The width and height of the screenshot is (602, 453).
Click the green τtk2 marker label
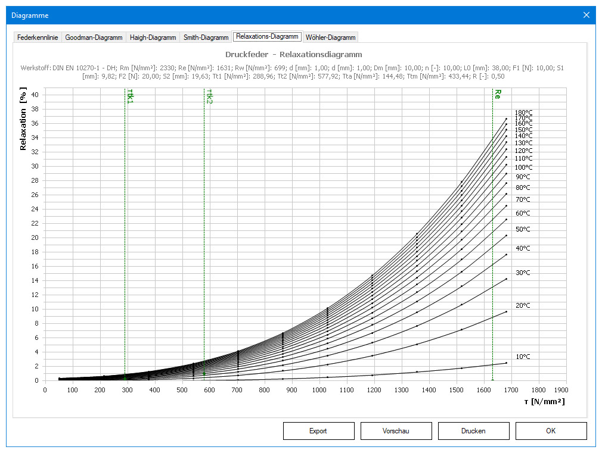[x=209, y=97]
